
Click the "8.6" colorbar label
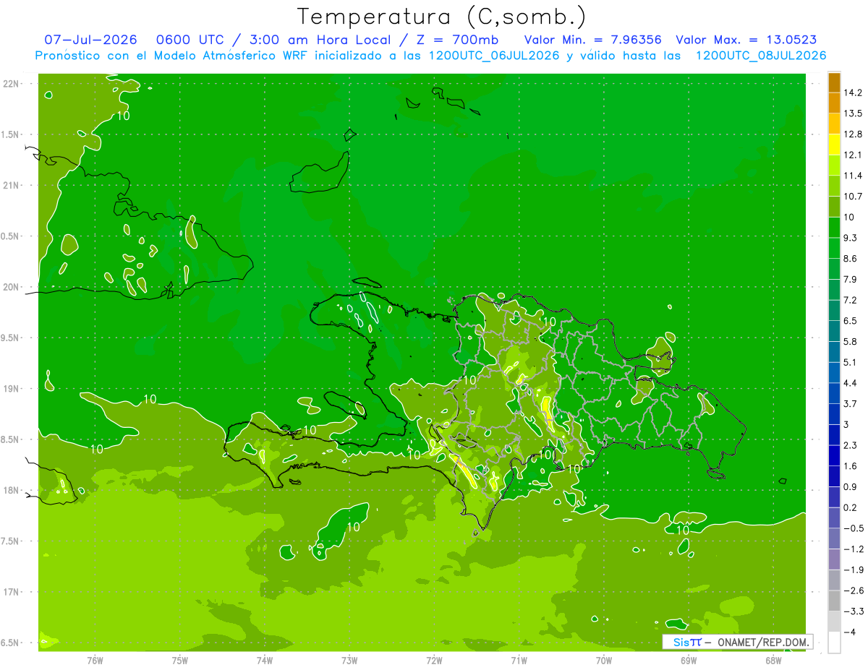click(x=850, y=259)
